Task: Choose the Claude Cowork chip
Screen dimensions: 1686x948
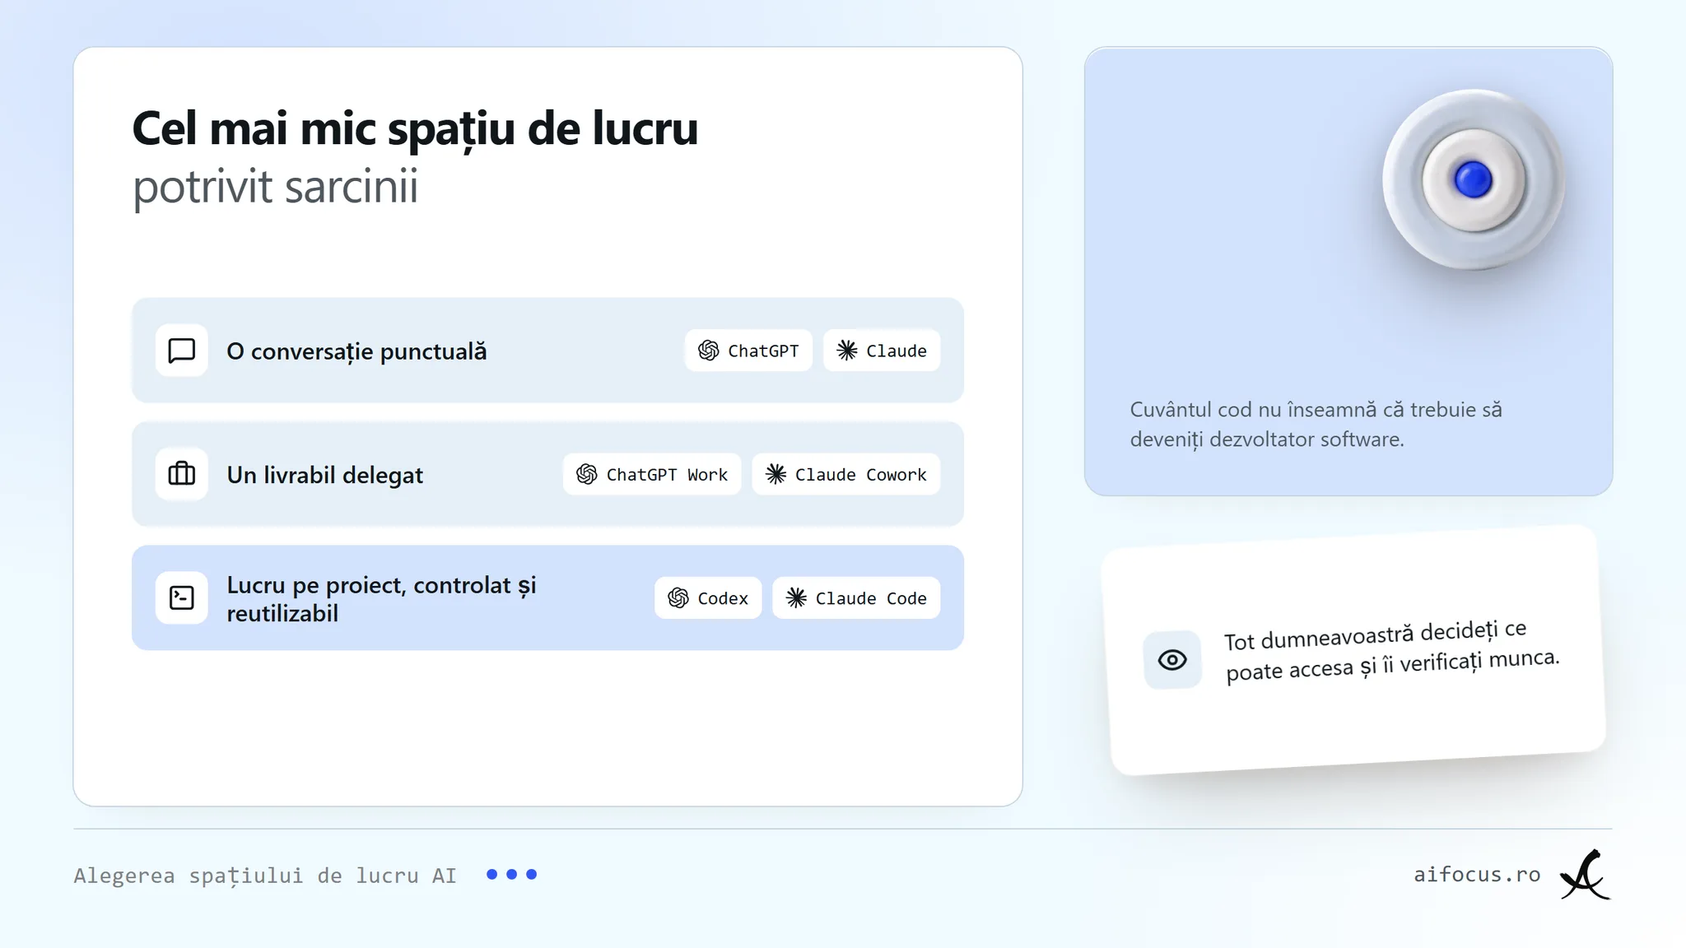Action: tap(845, 474)
